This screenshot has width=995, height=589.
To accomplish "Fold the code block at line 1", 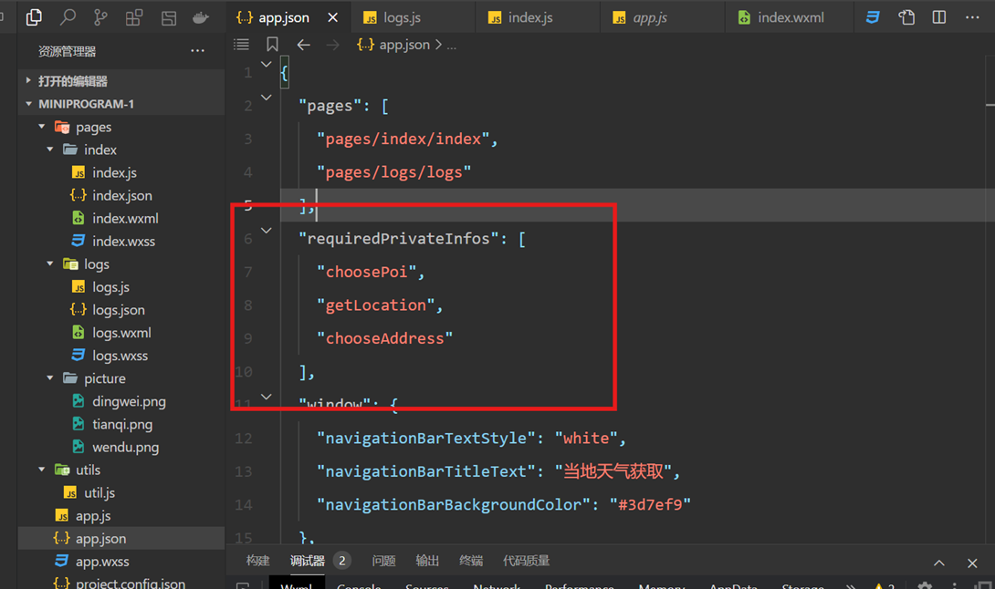I will point(267,64).
